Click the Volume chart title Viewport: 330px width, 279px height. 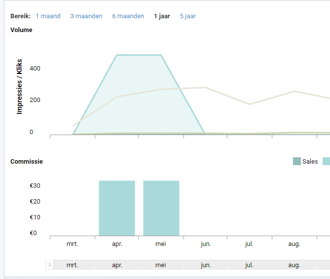tap(21, 30)
